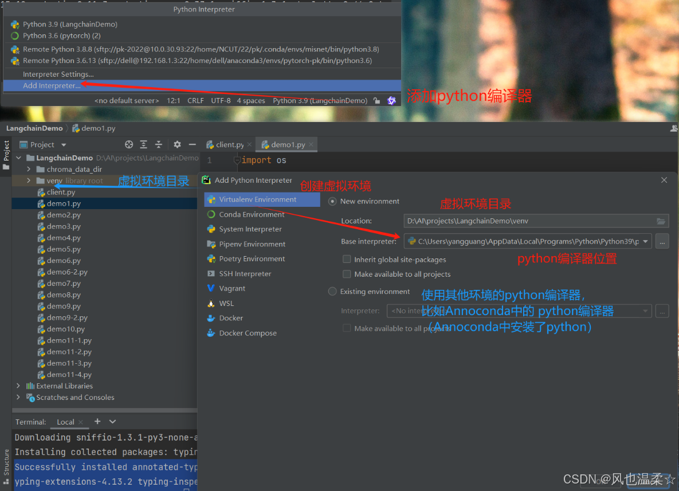Expand Scratches and Consoles node

pos(18,397)
